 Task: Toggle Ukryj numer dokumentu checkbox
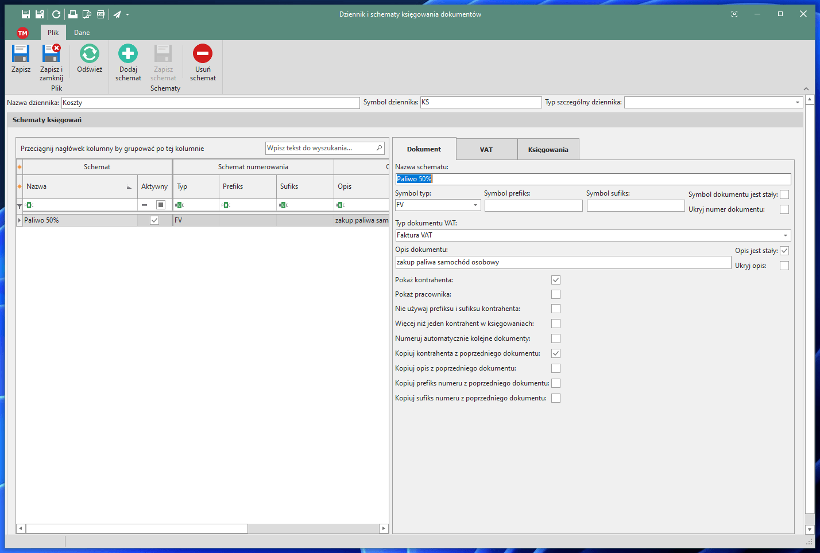tap(784, 209)
